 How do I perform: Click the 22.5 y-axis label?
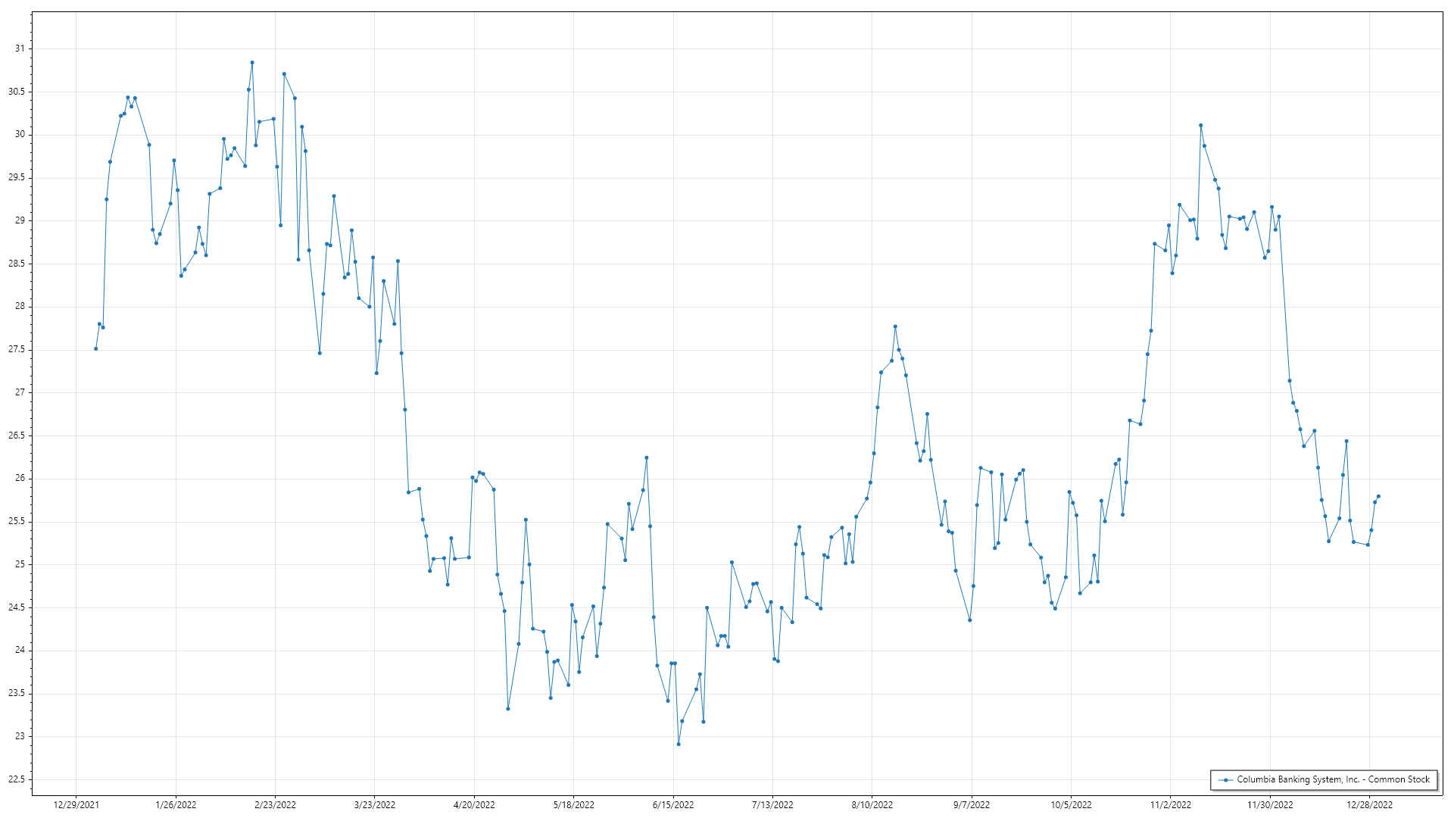pyautogui.click(x=17, y=779)
